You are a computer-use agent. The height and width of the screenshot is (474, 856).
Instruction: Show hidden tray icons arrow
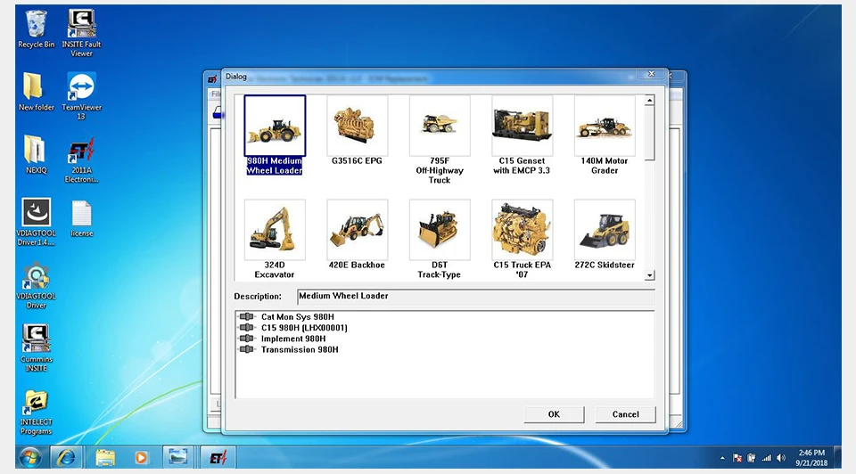coord(722,458)
